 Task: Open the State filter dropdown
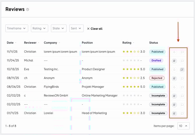(x=59, y=28)
